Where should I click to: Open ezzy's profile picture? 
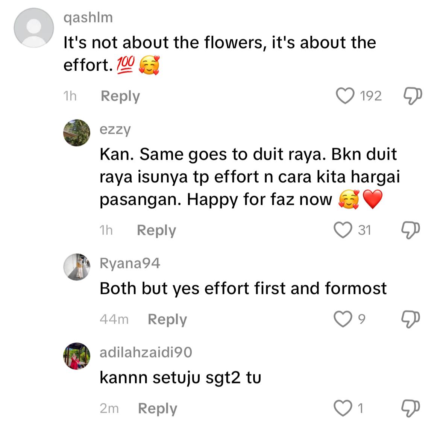tap(77, 133)
